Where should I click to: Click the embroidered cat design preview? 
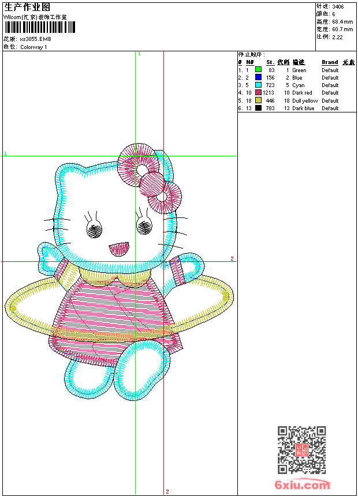(x=119, y=272)
